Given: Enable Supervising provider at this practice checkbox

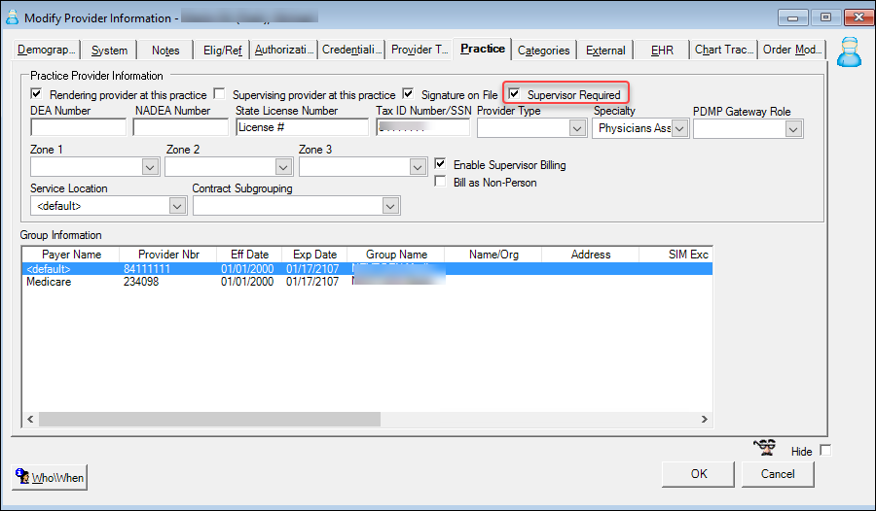Looking at the screenshot, I should (219, 93).
